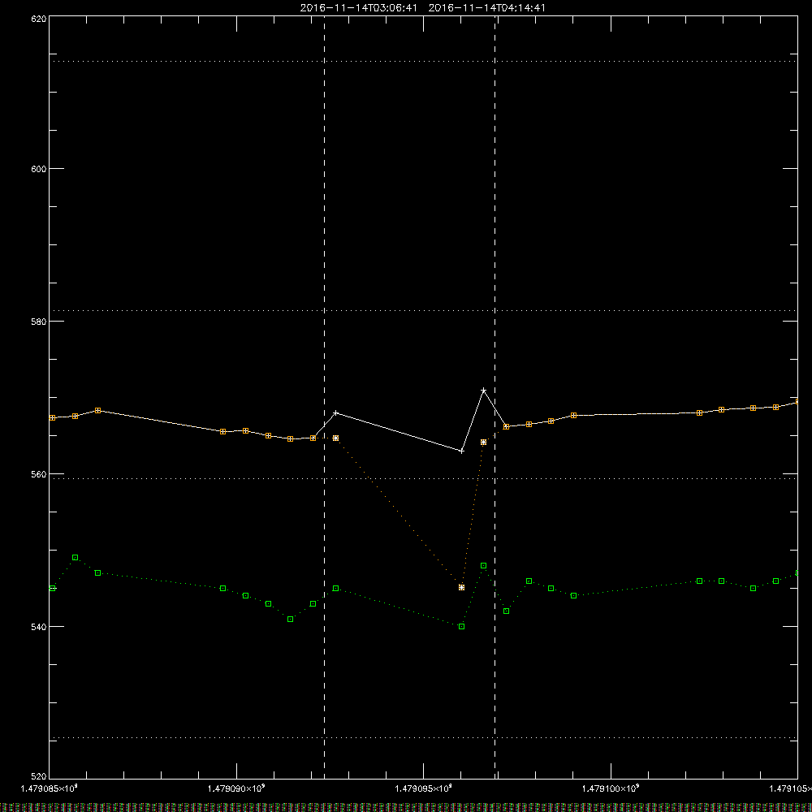Click the x-axis label 1.479095×10⁹
812x812 pixels.
click(424, 788)
